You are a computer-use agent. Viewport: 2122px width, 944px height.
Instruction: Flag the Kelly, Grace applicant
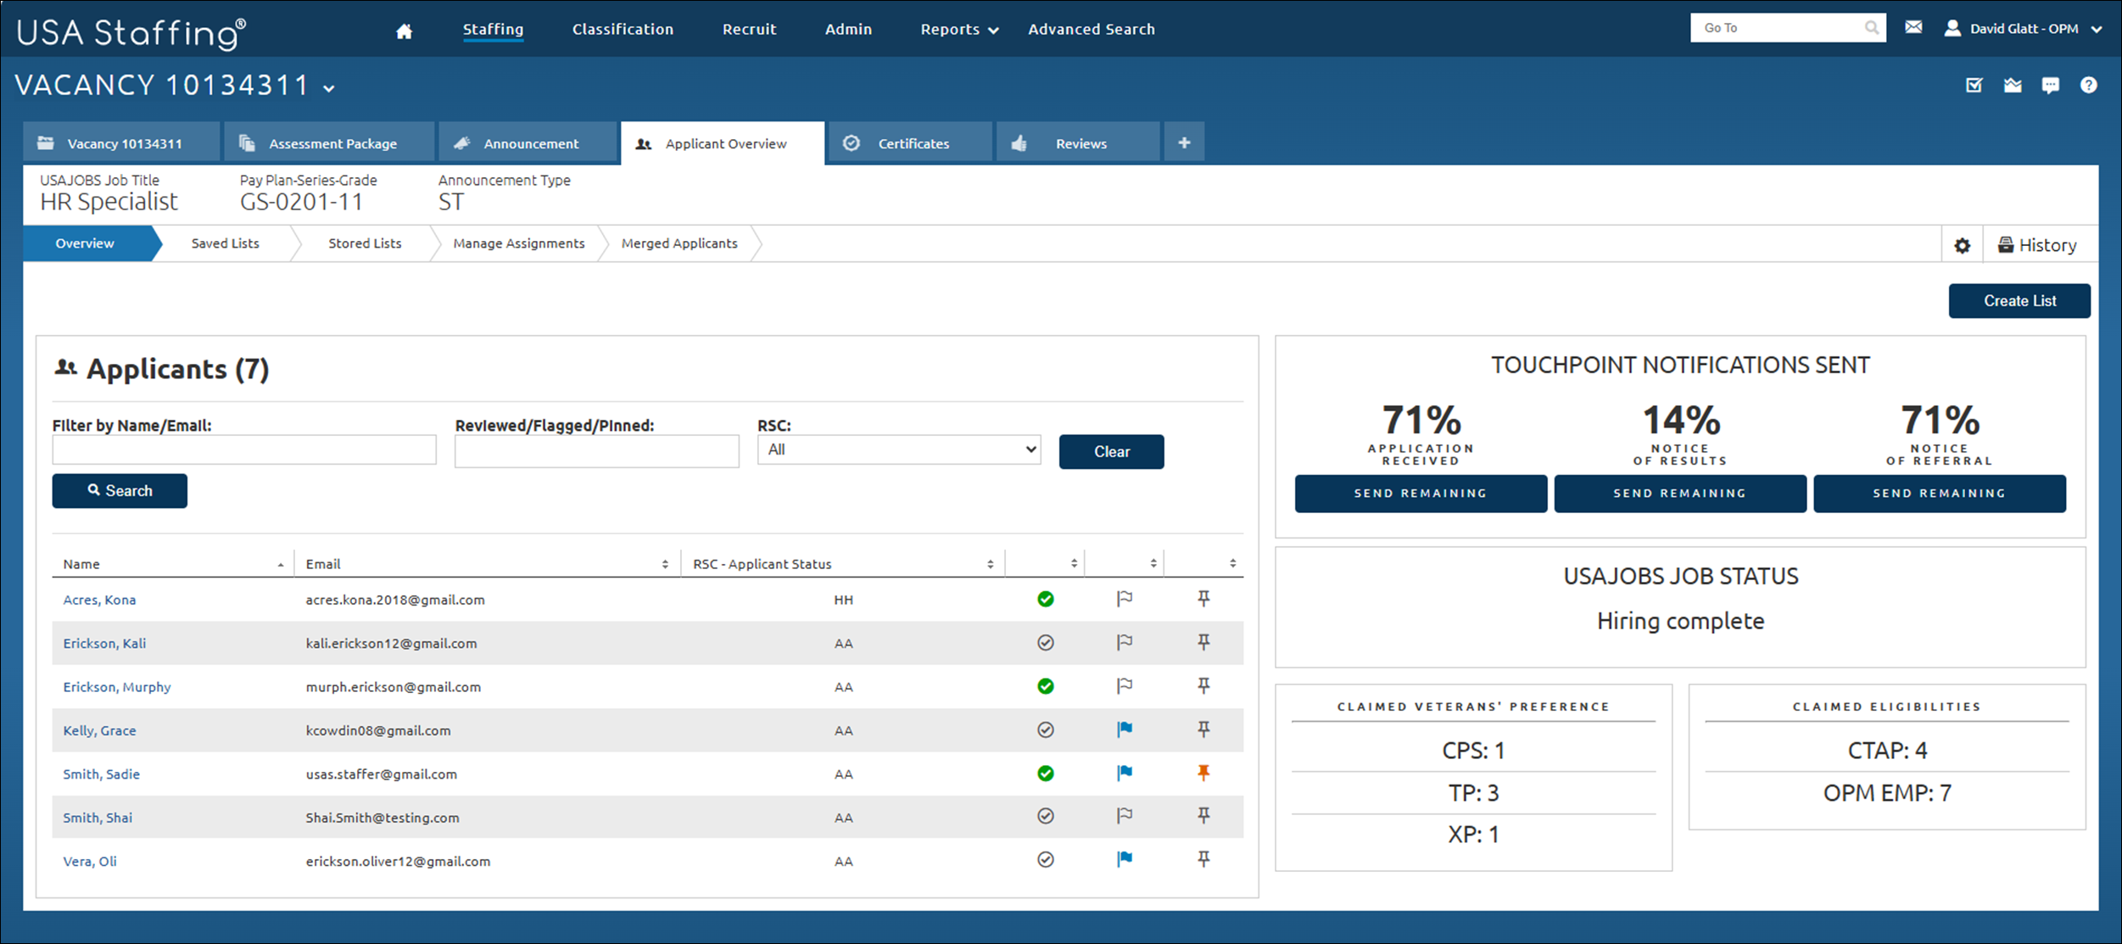(x=1124, y=729)
